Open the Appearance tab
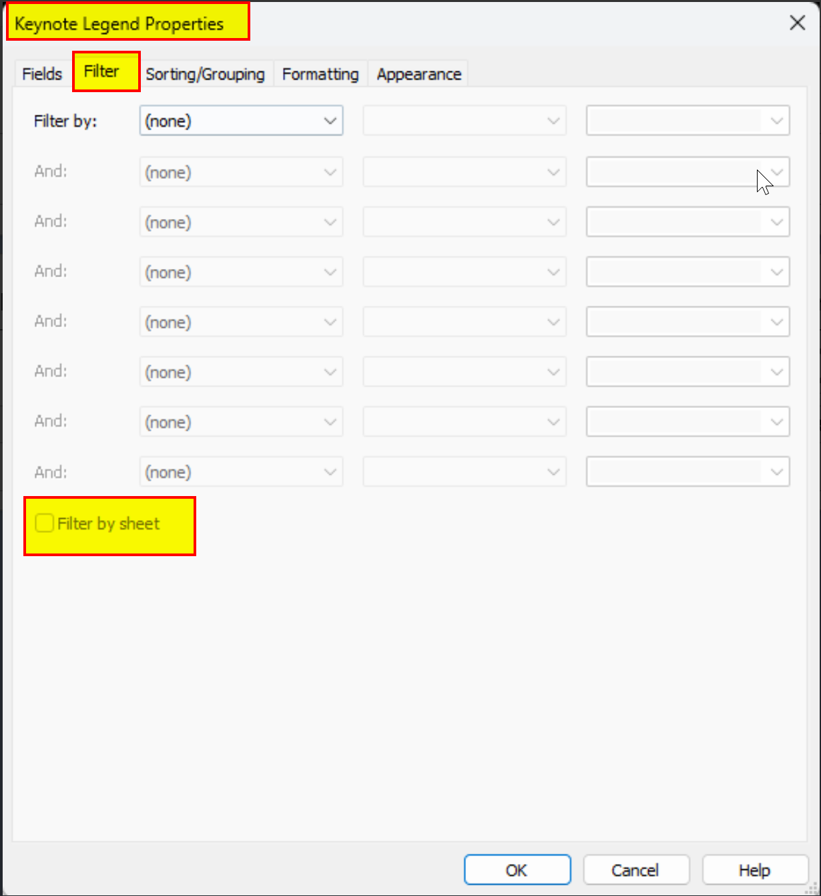821x896 pixels. tap(419, 74)
